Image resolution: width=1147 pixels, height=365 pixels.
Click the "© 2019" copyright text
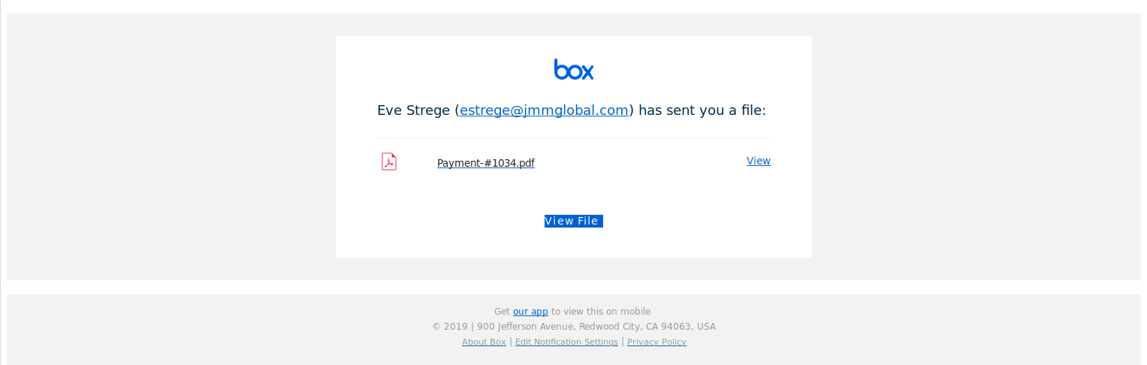pos(449,327)
